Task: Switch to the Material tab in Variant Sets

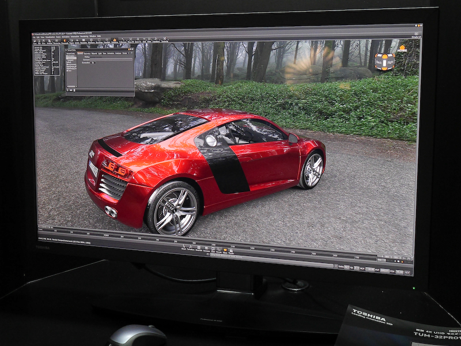Action: coord(94,54)
